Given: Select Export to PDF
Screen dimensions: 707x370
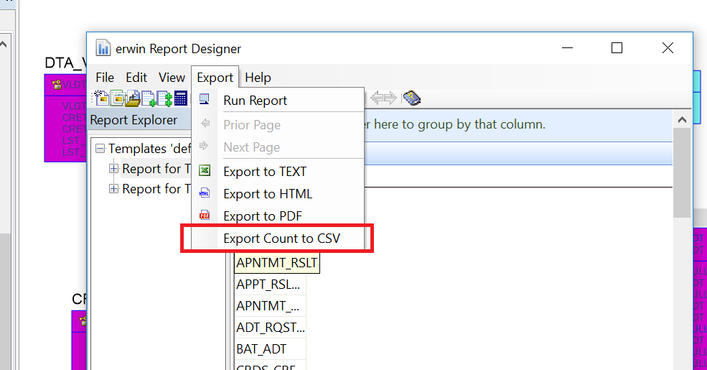Looking at the screenshot, I should point(278,216).
